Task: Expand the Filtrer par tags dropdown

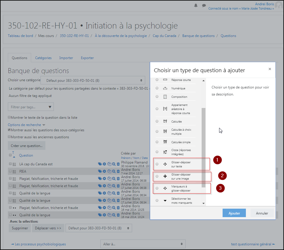Action: [31, 107]
